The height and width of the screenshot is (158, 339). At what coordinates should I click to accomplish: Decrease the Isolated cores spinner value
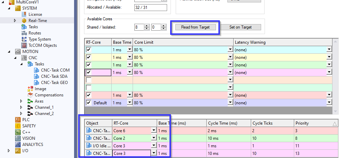[164, 29]
